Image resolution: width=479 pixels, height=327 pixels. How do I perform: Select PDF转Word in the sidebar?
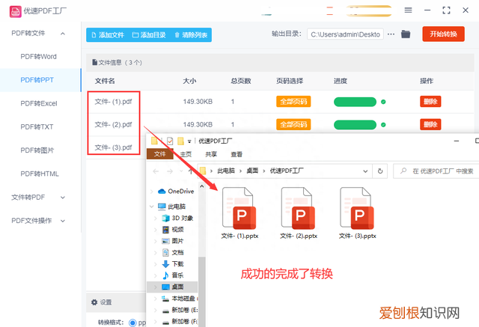click(38, 57)
